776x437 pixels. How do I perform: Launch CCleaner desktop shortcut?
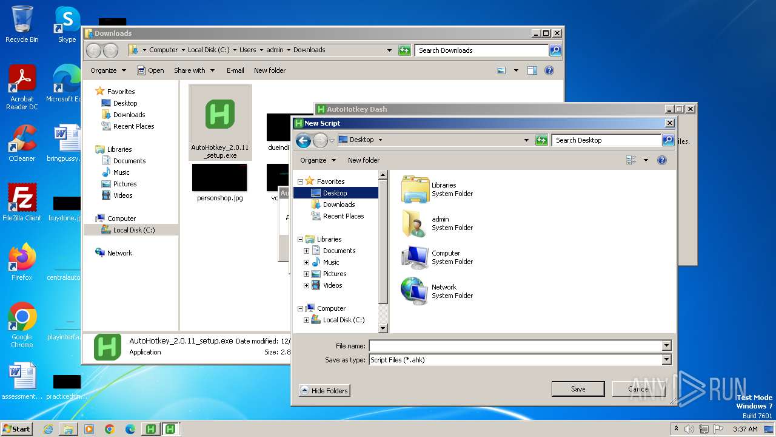22,143
